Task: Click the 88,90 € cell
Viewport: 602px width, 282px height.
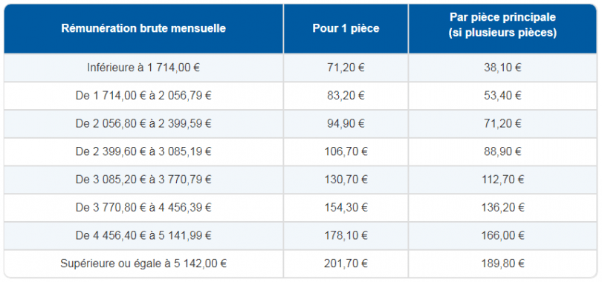Action: click(x=503, y=151)
